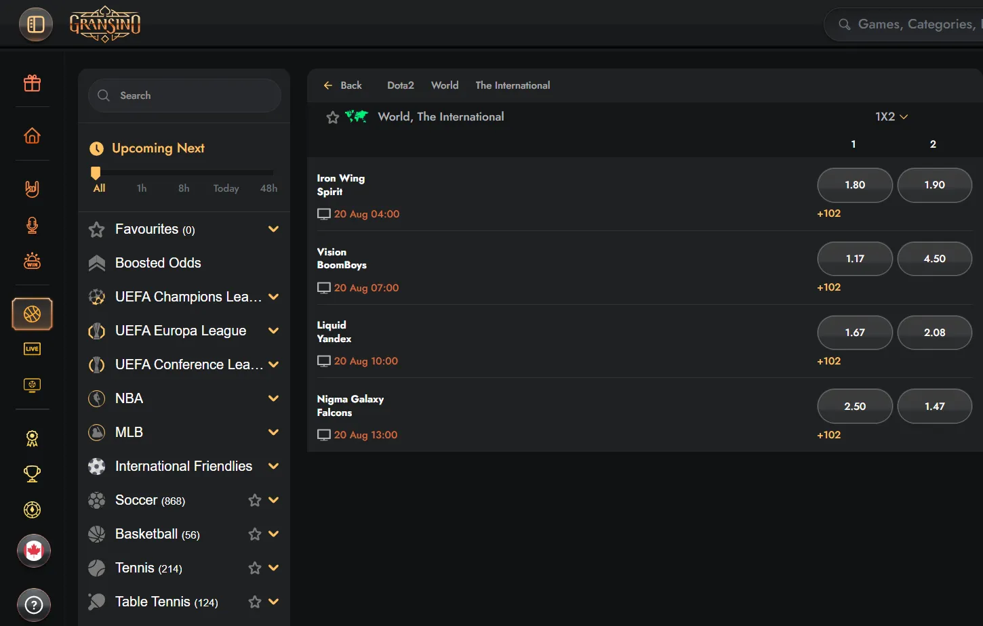The image size is (983, 626).
Task: Favourite World, The International with star
Action: 333,117
